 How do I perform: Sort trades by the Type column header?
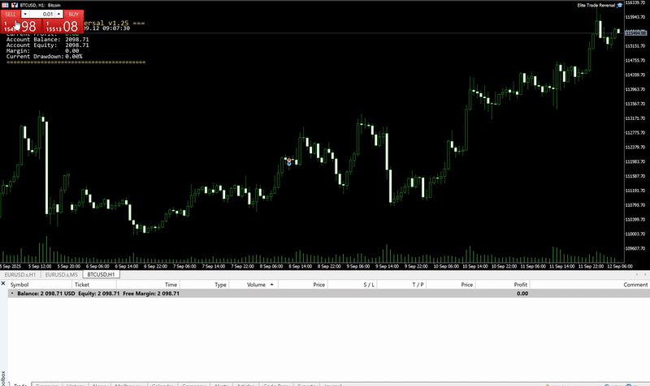[204, 285]
